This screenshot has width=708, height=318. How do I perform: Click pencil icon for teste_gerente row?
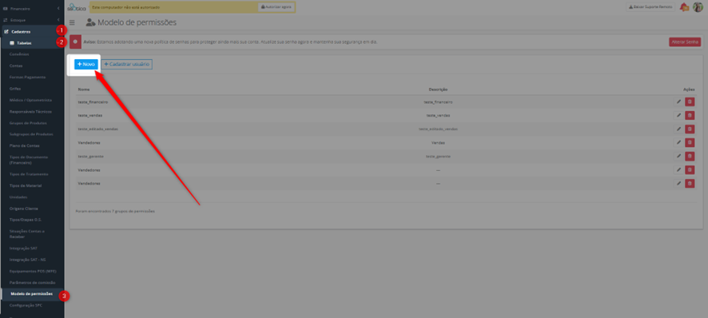pyautogui.click(x=678, y=157)
